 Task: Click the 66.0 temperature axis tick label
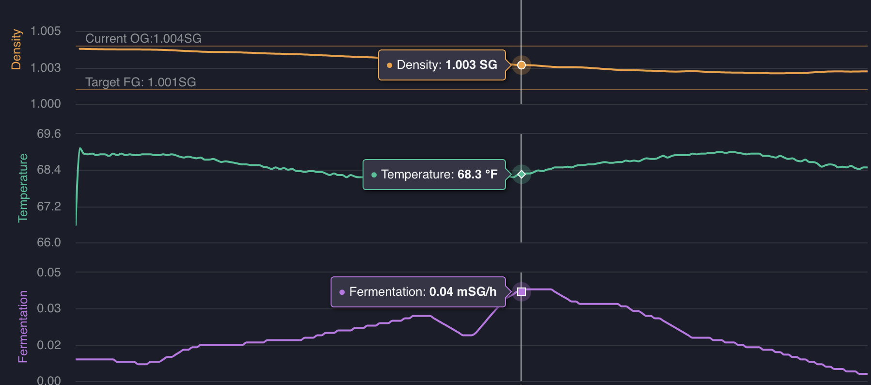49,242
